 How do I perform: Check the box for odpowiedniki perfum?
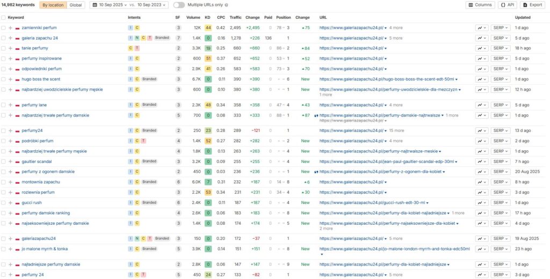coord(4,69)
